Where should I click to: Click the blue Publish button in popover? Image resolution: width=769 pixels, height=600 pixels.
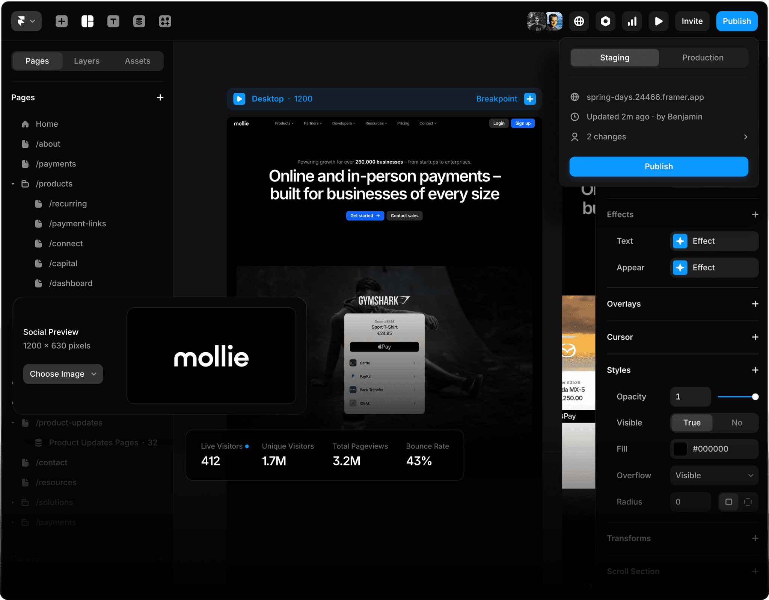coord(659,166)
